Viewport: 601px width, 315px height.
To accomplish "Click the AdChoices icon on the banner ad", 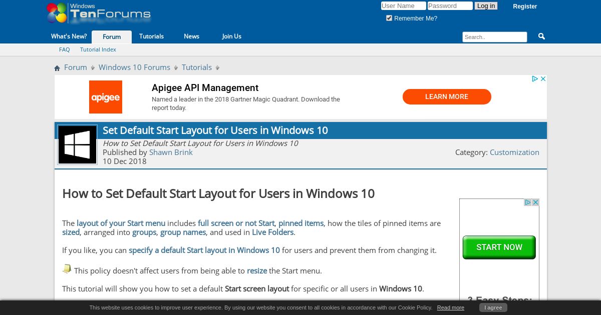I will [x=535, y=79].
